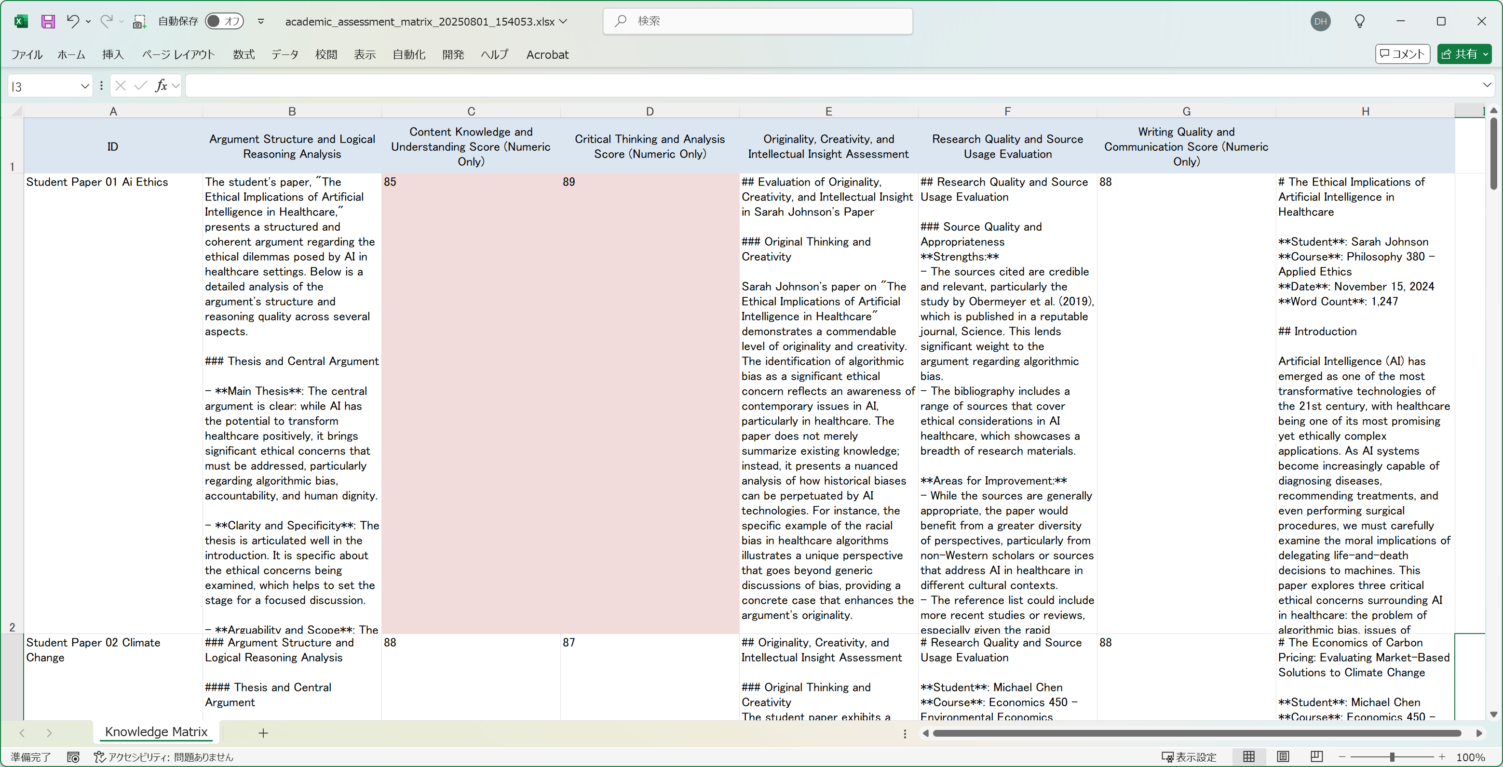Click the Undo arrow icon
1503x767 pixels.
pos(72,22)
